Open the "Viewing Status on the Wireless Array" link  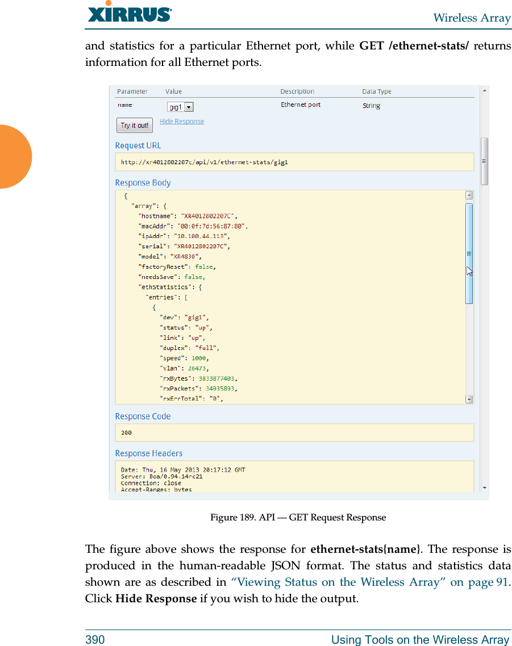pyautogui.click(x=369, y=582)
